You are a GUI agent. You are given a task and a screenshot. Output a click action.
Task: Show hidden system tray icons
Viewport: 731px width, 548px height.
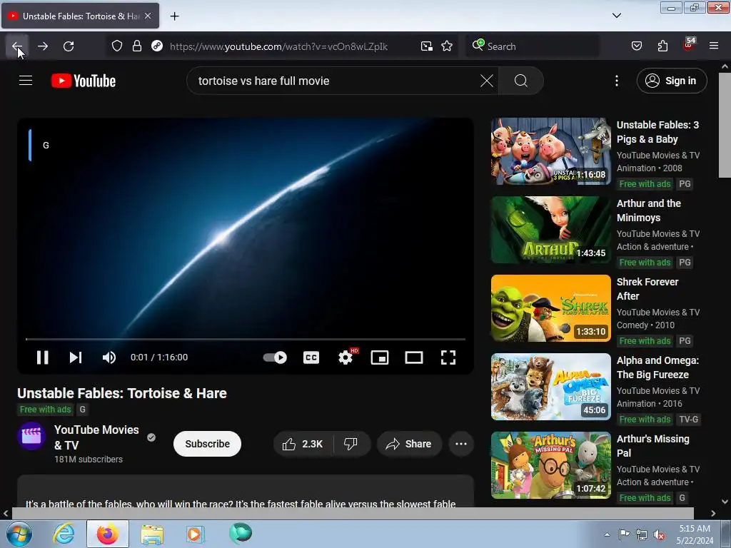607,534
